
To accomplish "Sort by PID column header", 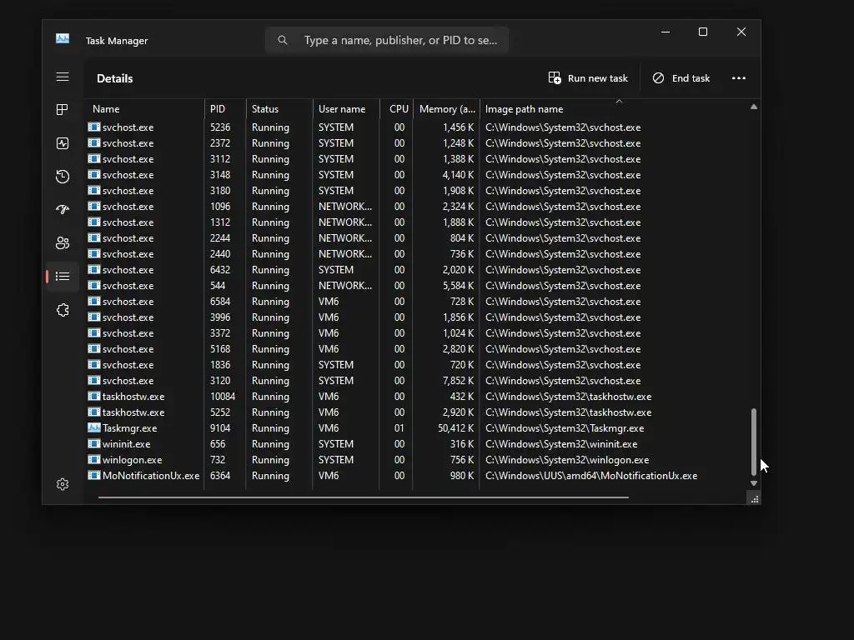I will (225, 109).
